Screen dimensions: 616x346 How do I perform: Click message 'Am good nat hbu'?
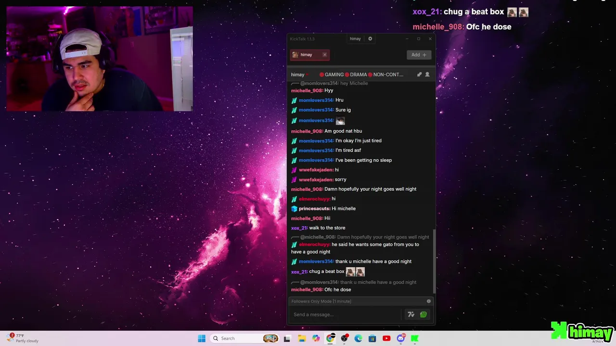click(343, 131)
